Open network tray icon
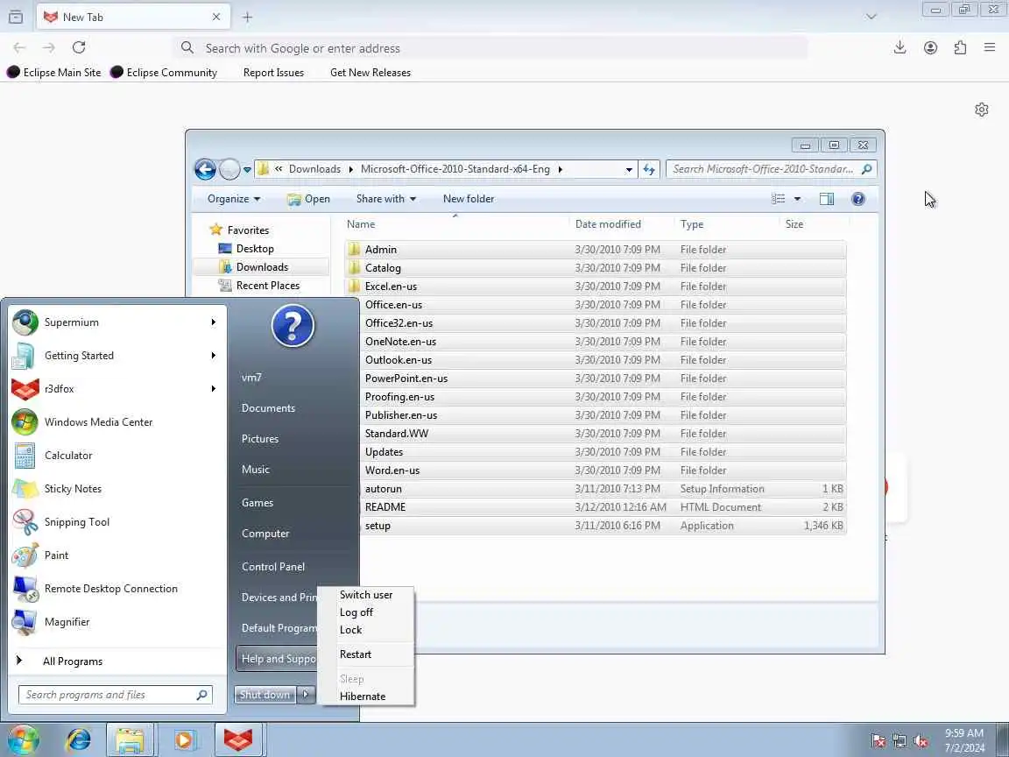This screenshot has width=1009, height=757. coord(900,741)
